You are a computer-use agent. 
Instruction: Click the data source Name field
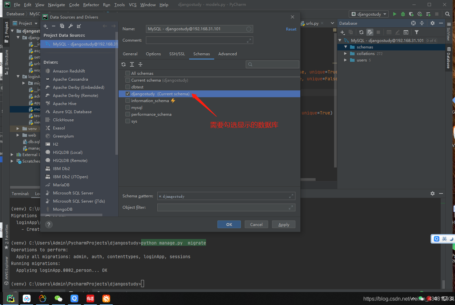point(200,29)
